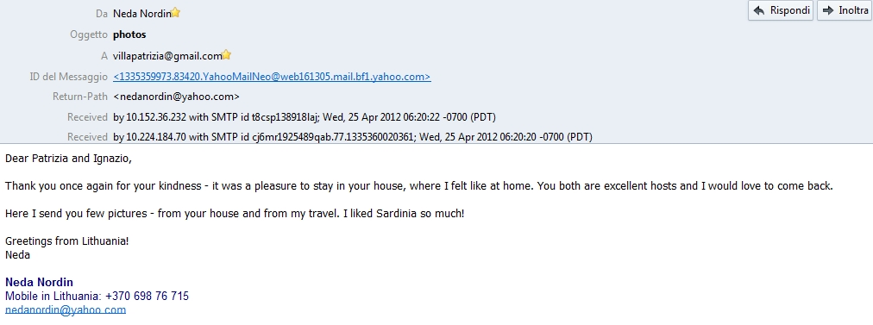Click the greeting Dear Patrizia and Ignazio
Image resolution: width=873 pixels, height=325 pixels.
coord(68,159)
